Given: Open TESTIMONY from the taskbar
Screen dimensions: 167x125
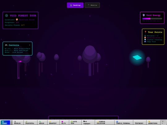Looking at the screenshot, I should coord(140,123).
